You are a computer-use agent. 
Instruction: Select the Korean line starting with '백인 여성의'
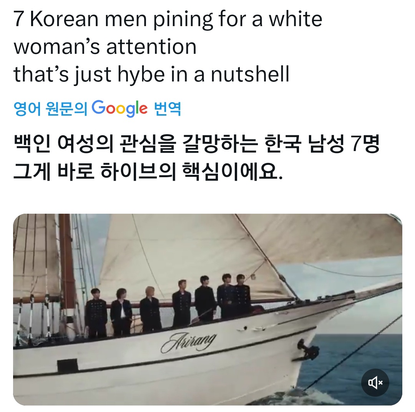click(x=196, y=144)
